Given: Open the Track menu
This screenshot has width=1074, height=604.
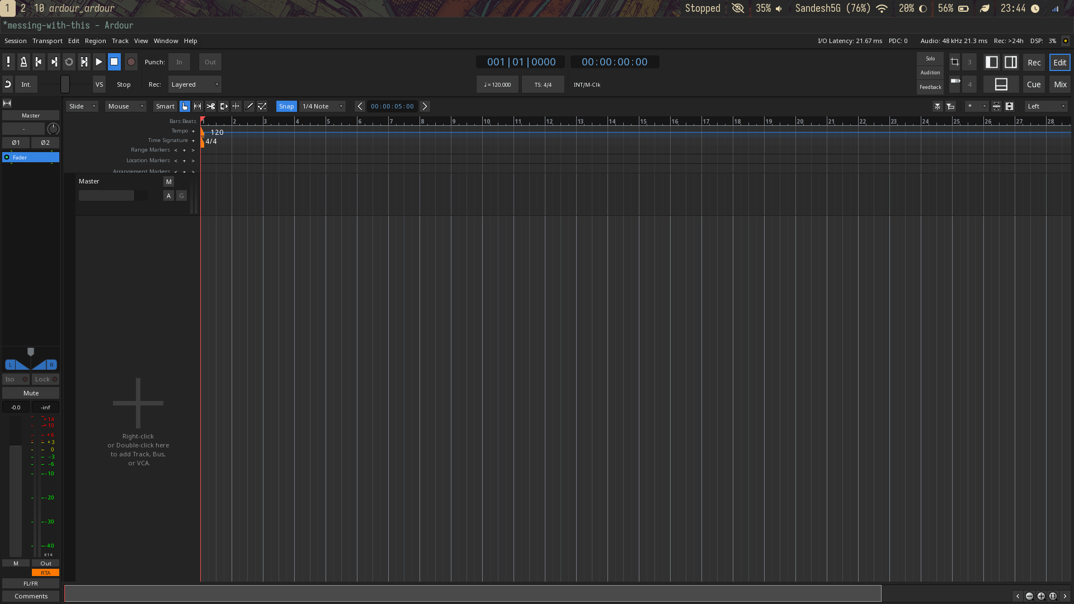Looking at the screenshot, I should click(x=120, y=41).
